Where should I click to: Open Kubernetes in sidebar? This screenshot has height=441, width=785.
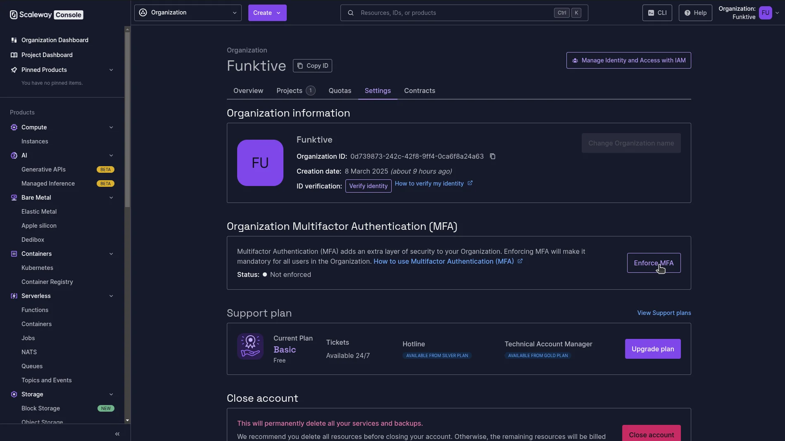37,268
